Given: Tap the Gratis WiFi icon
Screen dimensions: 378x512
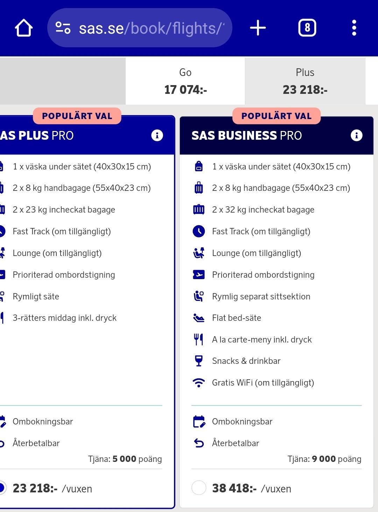Looking at the screenshot, I should pos(199,382).
